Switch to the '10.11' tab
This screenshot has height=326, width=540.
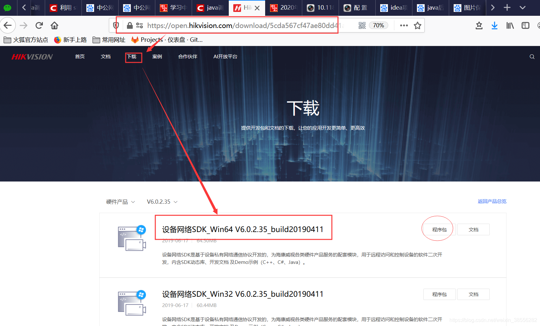pos(320,8)
